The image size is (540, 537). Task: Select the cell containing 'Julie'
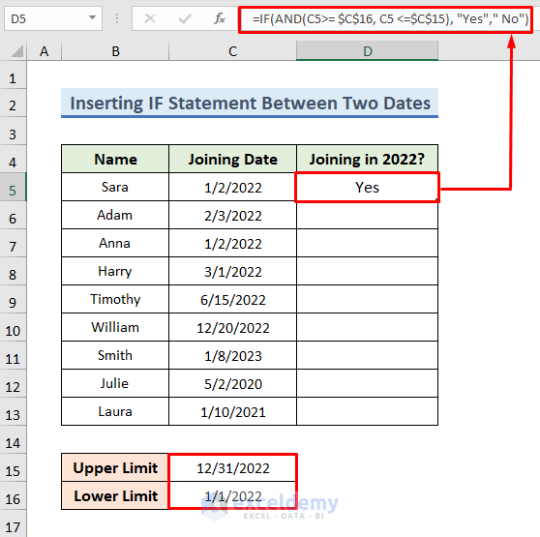[115, 383]
